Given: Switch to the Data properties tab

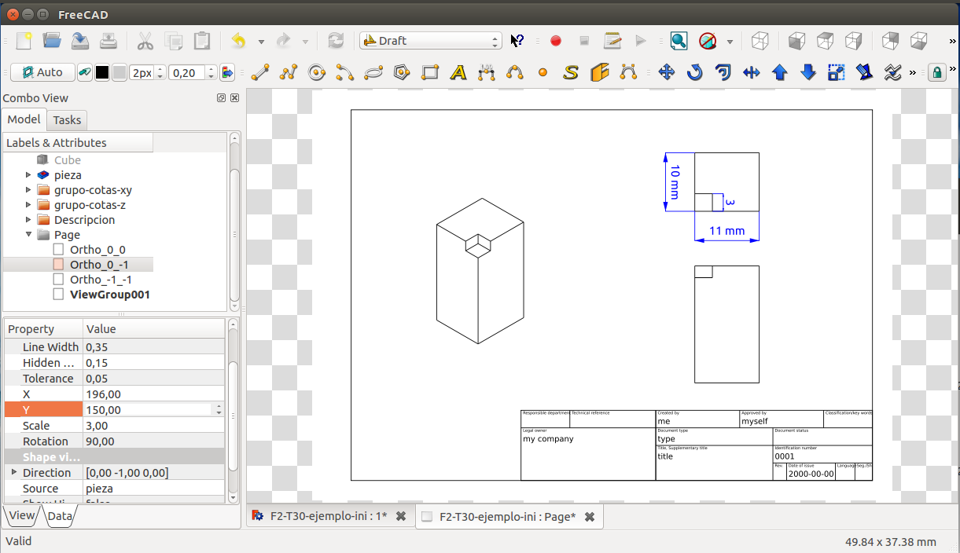Looking at the screenshot, I should pyautogui.click(x=60, y=516).
